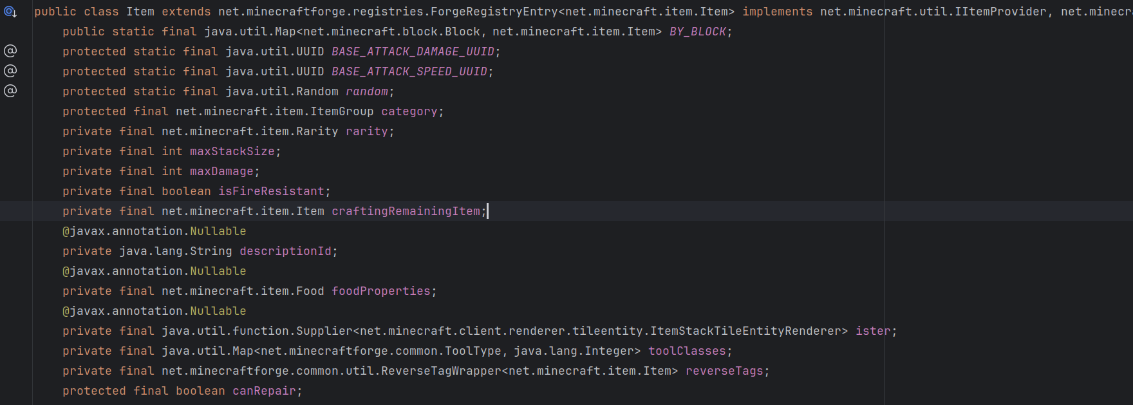Click the gutter icon beside the Item class declaration
The height and width of the screenshot is (405, 1133).
click(10, 12)
